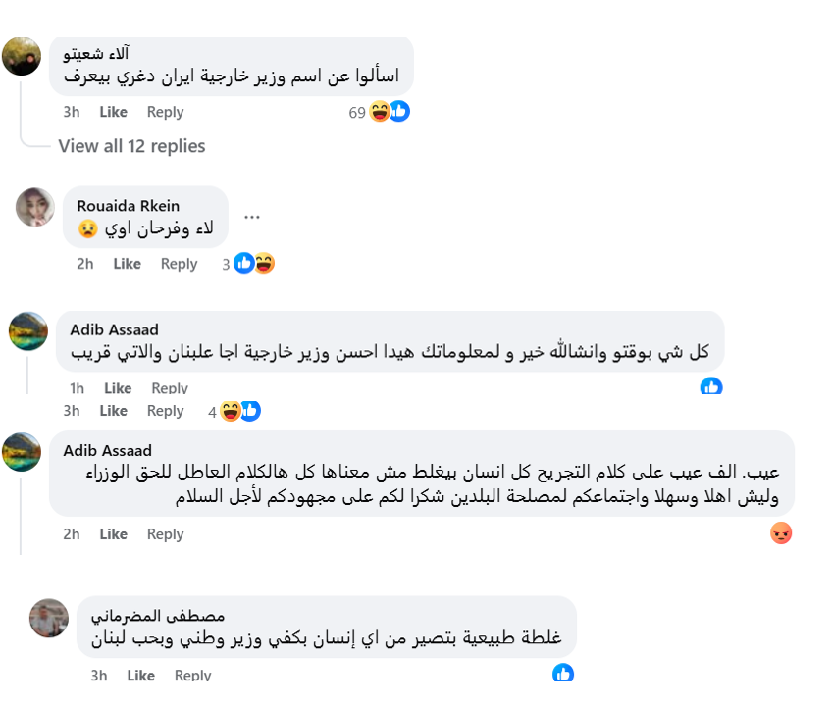Click 'Like' under Alaa Shaito's comment
Screen dimensions: 832x705
[x=112, y=112]
